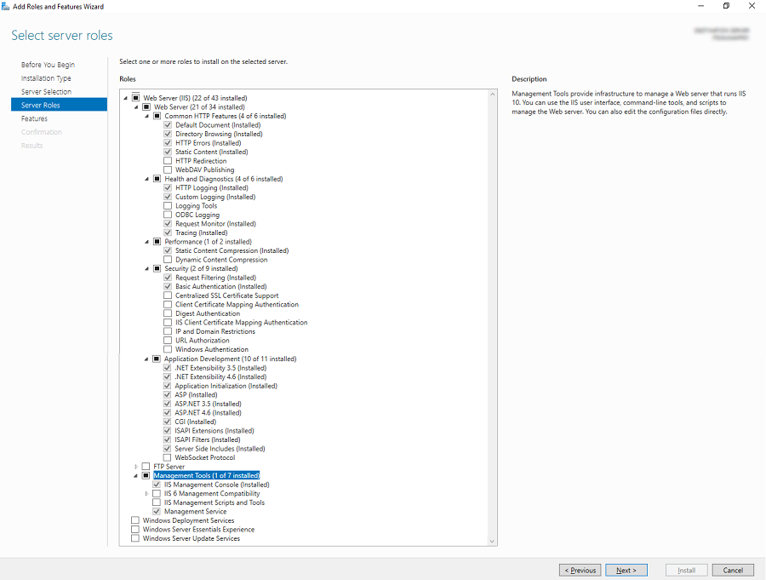Cancel the wizard
The width and height of the screenshot is (766, 580).
point(733,571)
